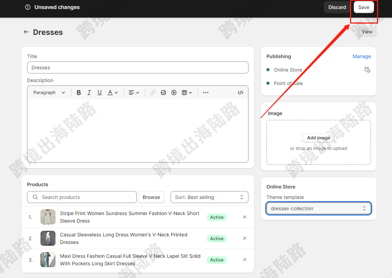Toggle underline formatting in description toolbar

[x=100, y=93]
